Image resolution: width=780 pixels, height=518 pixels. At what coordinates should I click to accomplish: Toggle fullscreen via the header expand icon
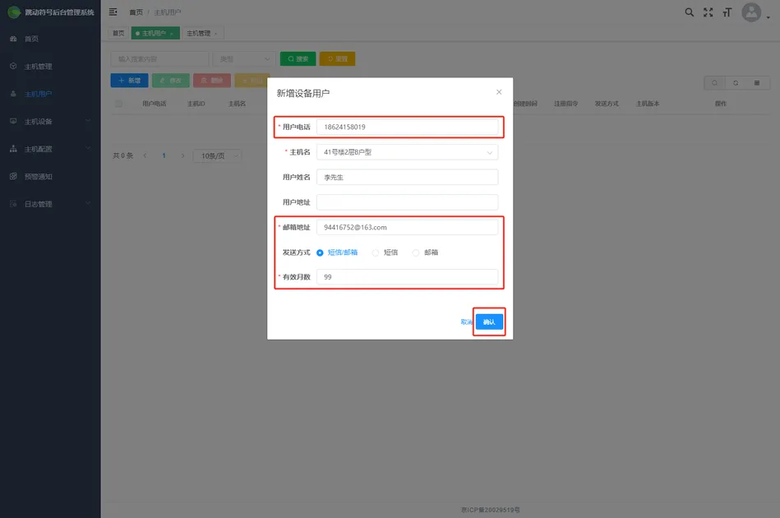(x=708, y=12)
